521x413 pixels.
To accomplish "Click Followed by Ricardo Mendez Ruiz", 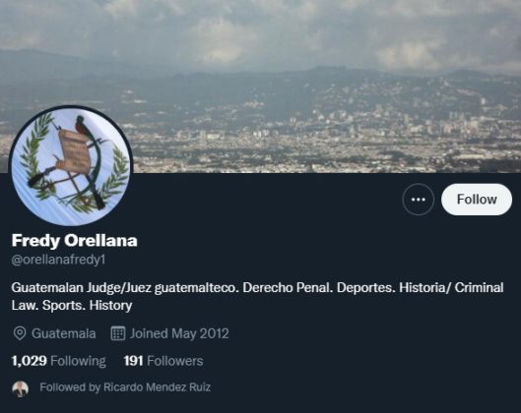I will coord(125,387).
